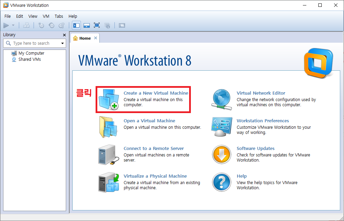Click the My Computer monitor icon

(14, 53)
